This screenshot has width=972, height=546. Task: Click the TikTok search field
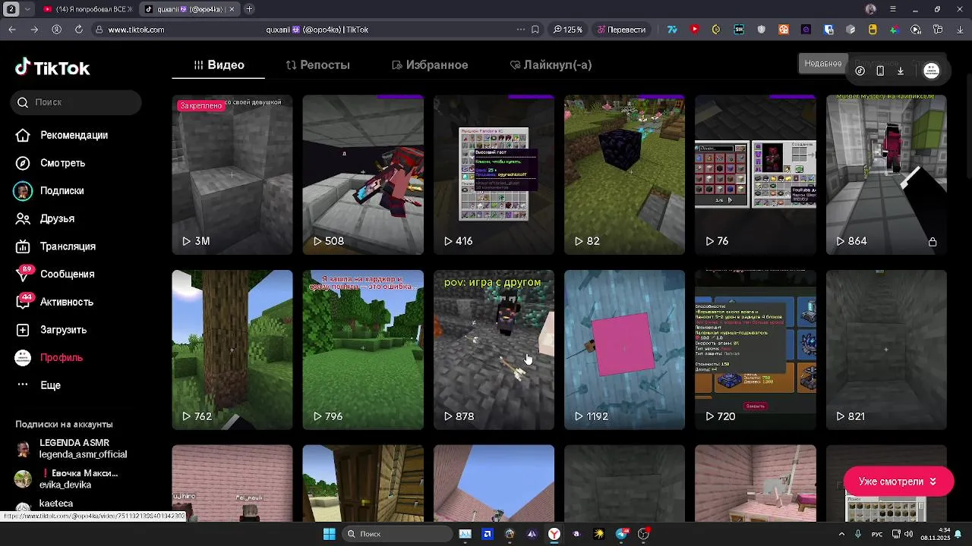(76, 102)
